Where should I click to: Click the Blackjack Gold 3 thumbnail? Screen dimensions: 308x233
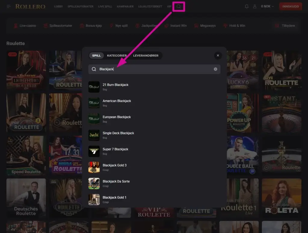(94, 167)
